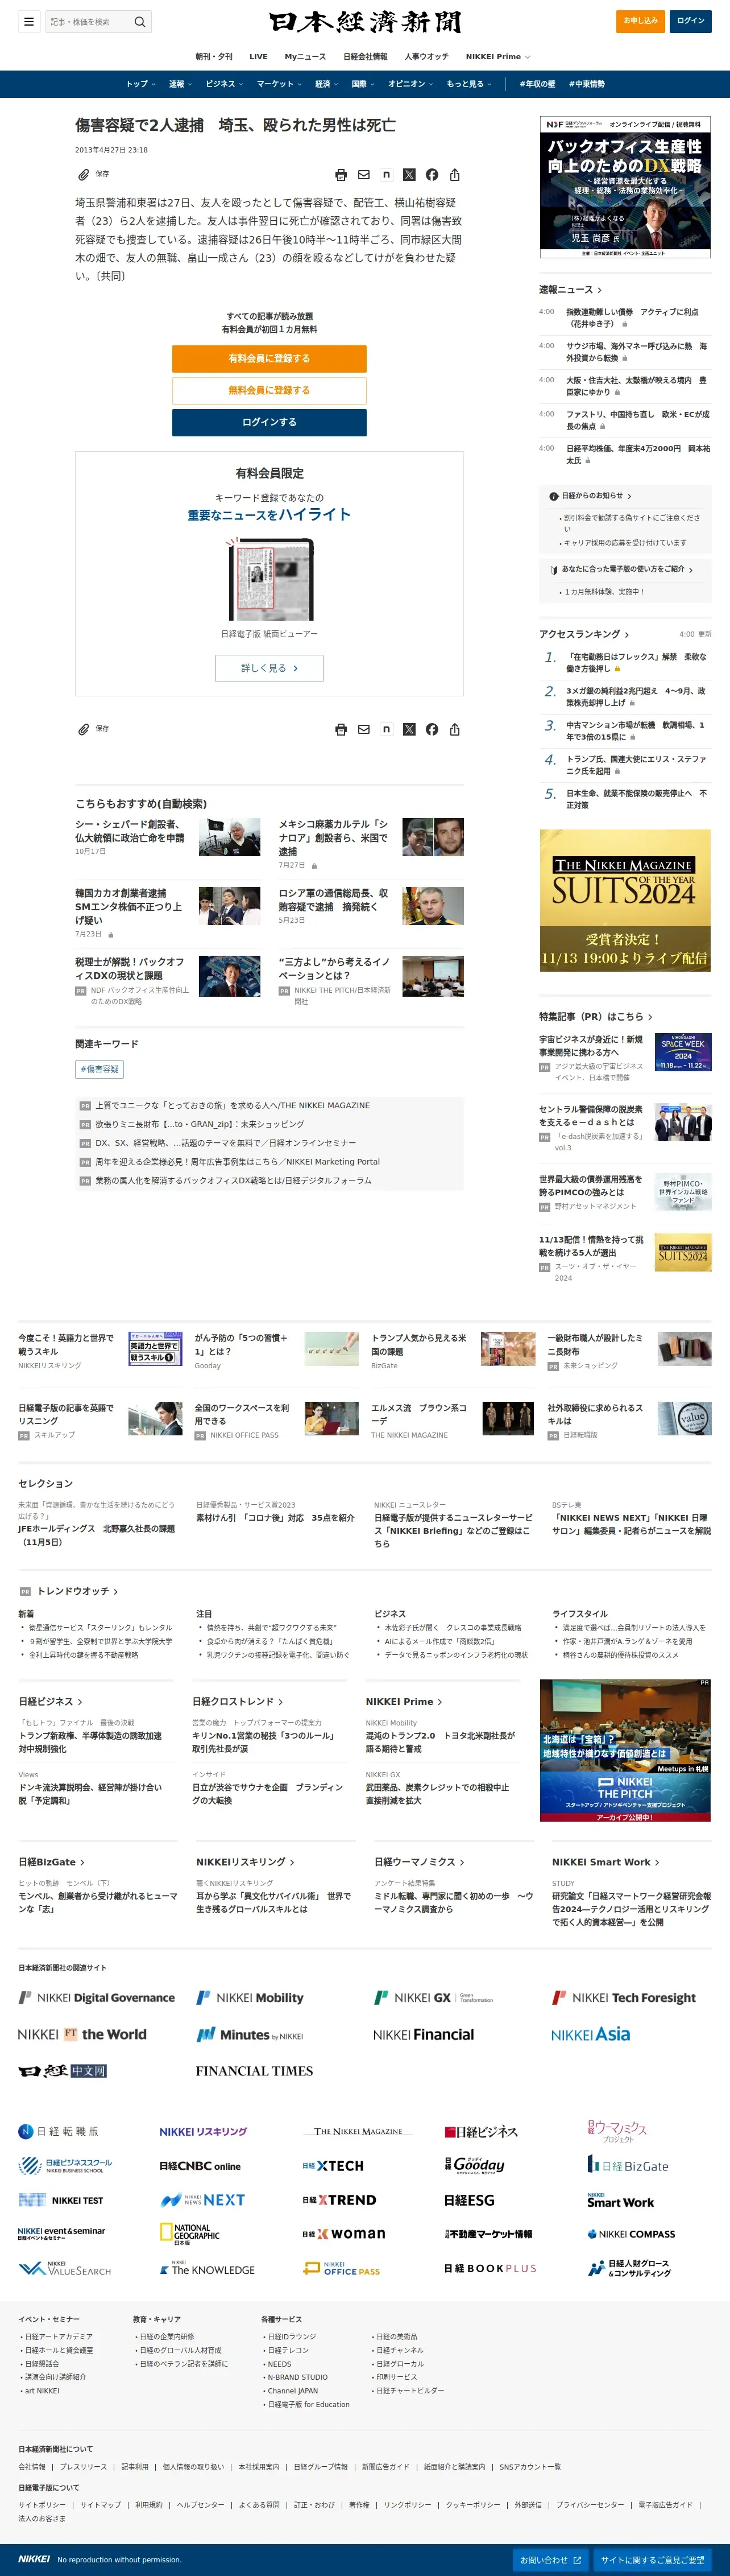Expand the NIKKEI Prime dropdown in the header
The height and width of the screenshot is (2576, 730).
tap(498, 57)
